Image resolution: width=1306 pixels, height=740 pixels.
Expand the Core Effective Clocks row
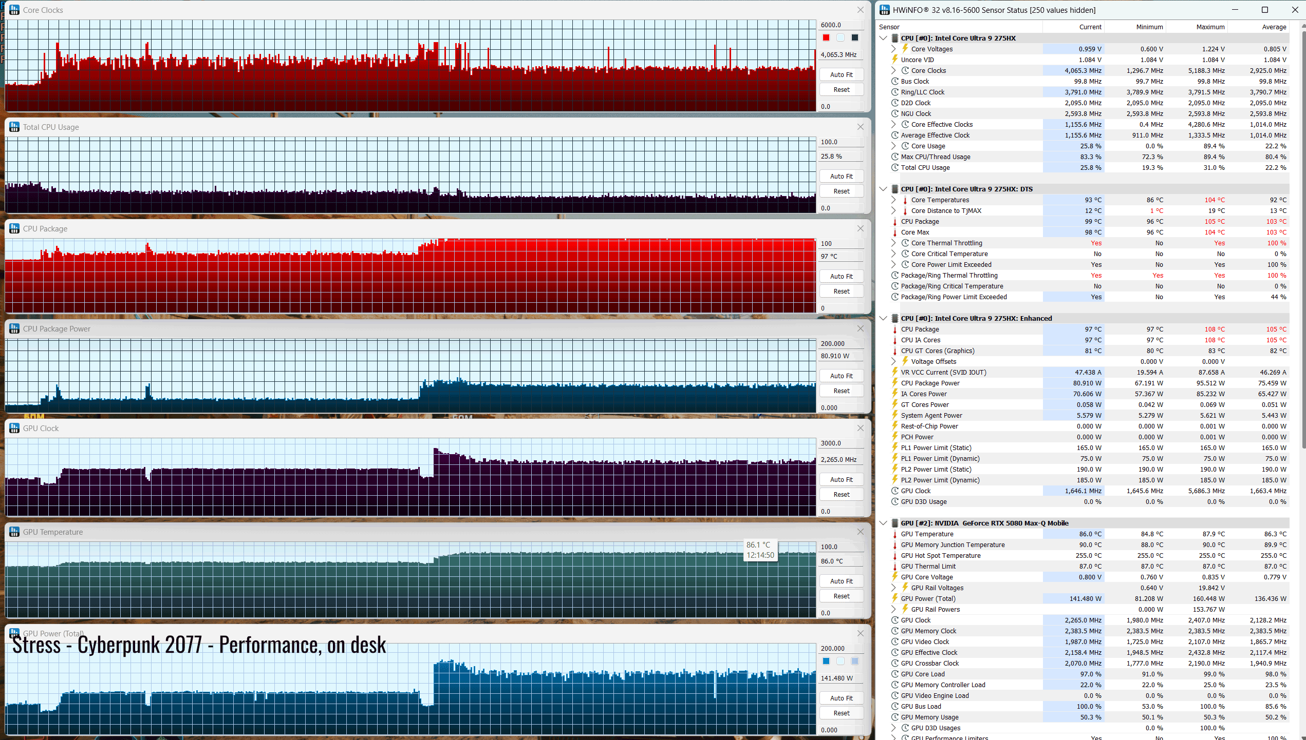click(x=893, y=124)
